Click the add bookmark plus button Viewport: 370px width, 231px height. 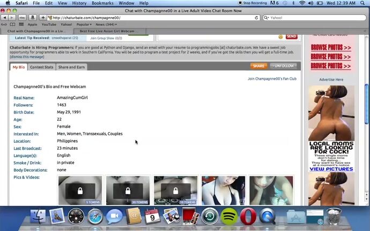[x=43, y=18]
